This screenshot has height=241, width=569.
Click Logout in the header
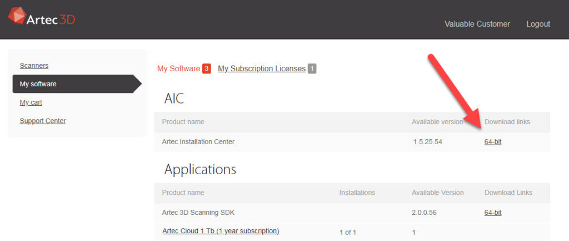click(538, 24)
